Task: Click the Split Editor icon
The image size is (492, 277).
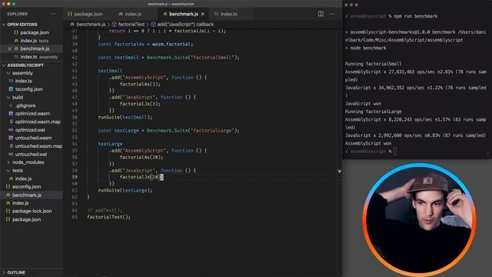Action: point(321,14)
